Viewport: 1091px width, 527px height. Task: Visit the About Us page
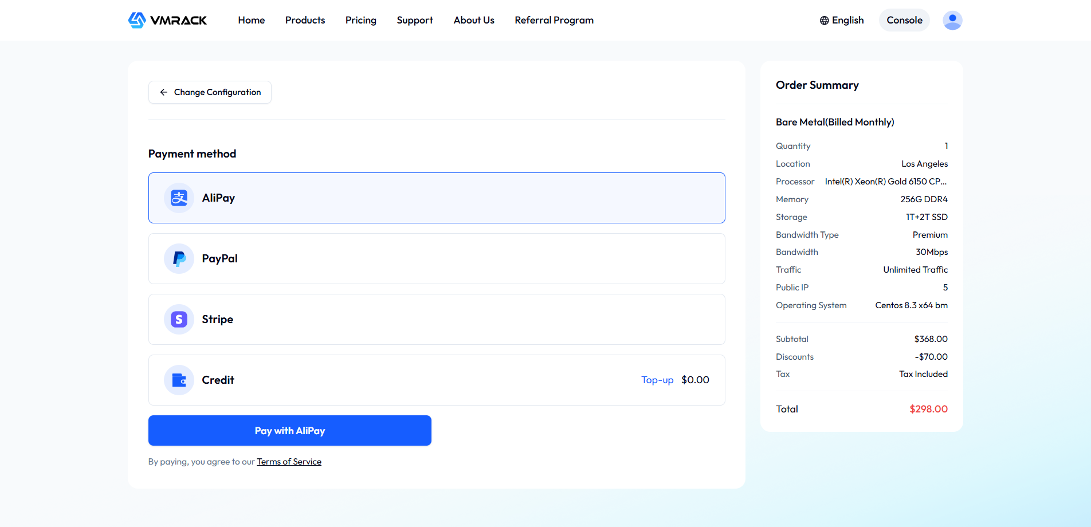click(x=474, y=21)
